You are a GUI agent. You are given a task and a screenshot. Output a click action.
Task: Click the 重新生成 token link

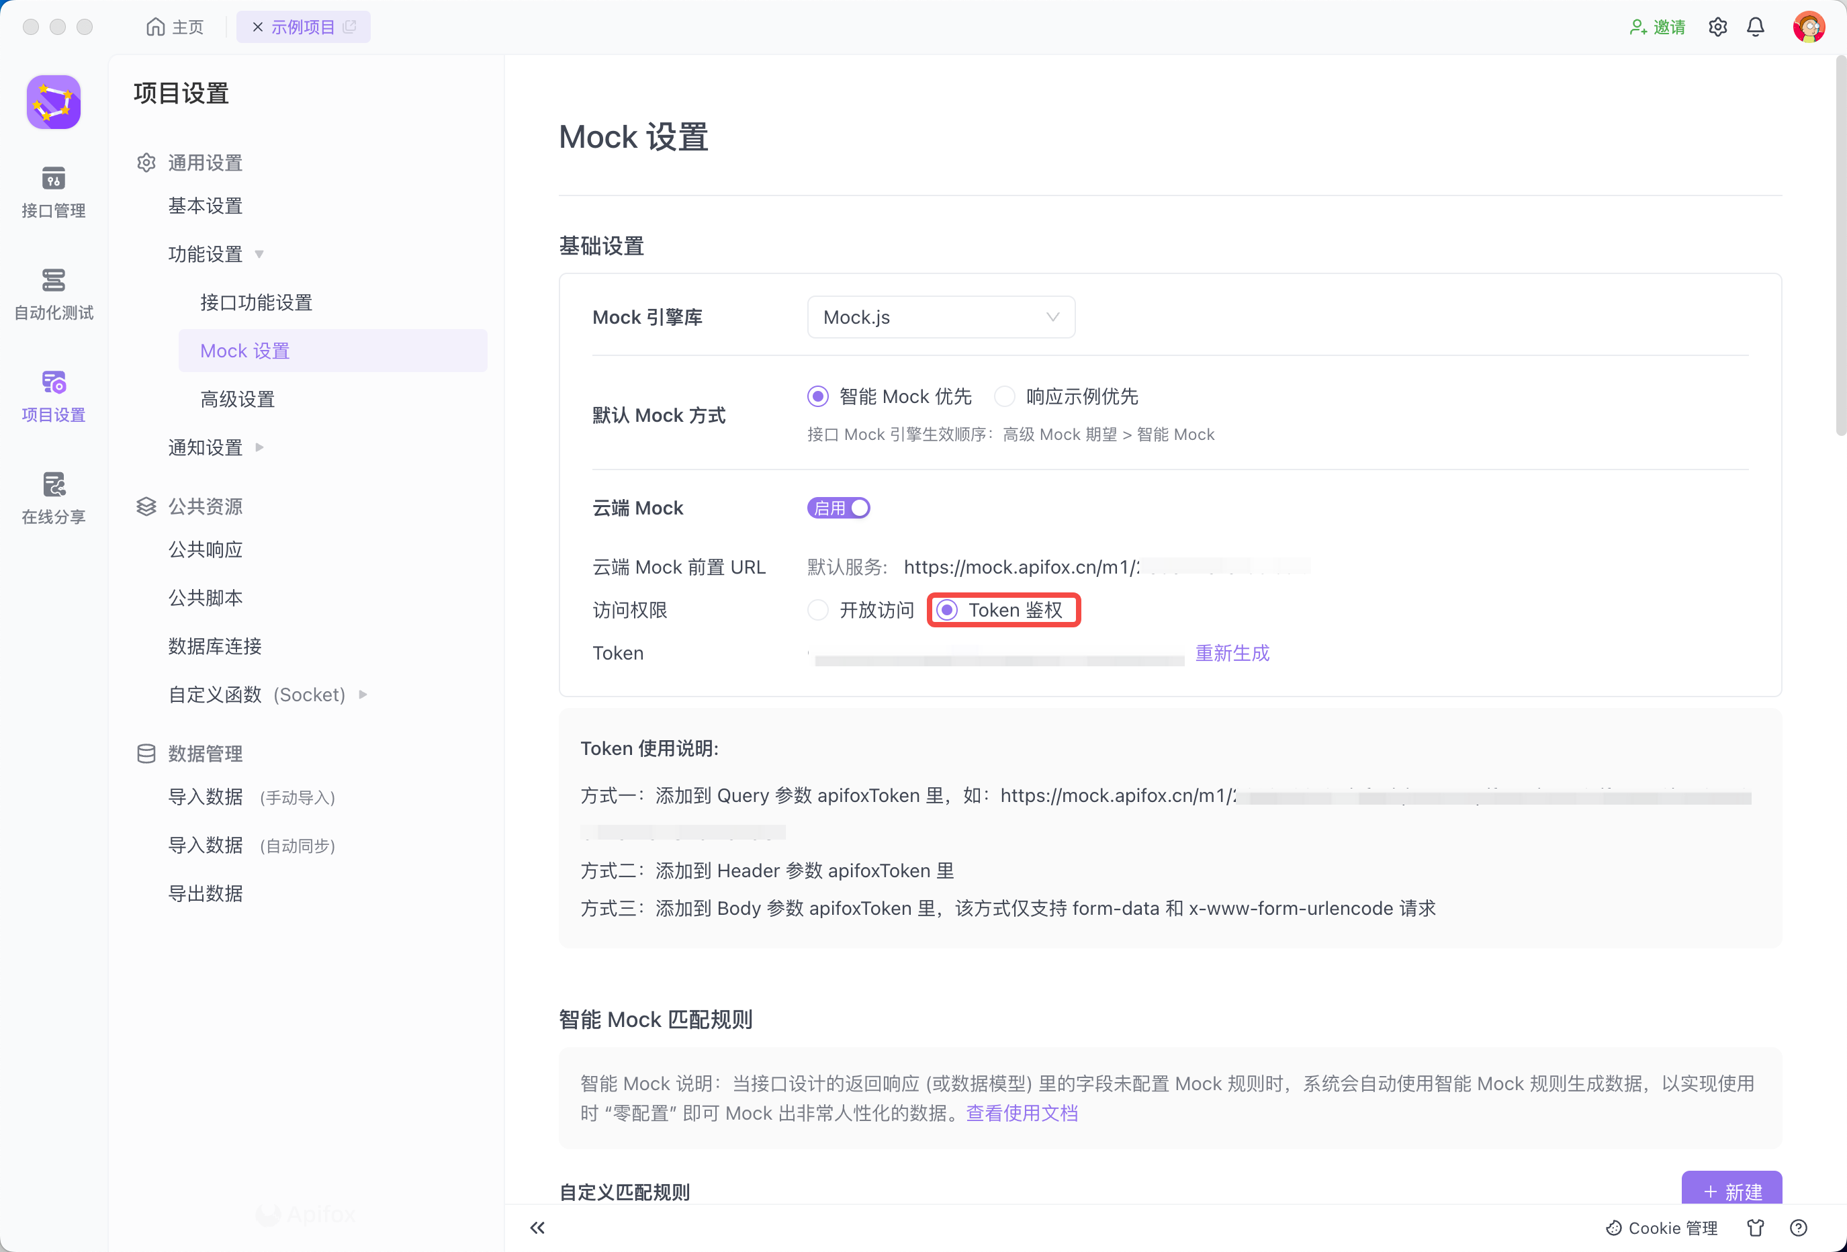coord(1232,653)
